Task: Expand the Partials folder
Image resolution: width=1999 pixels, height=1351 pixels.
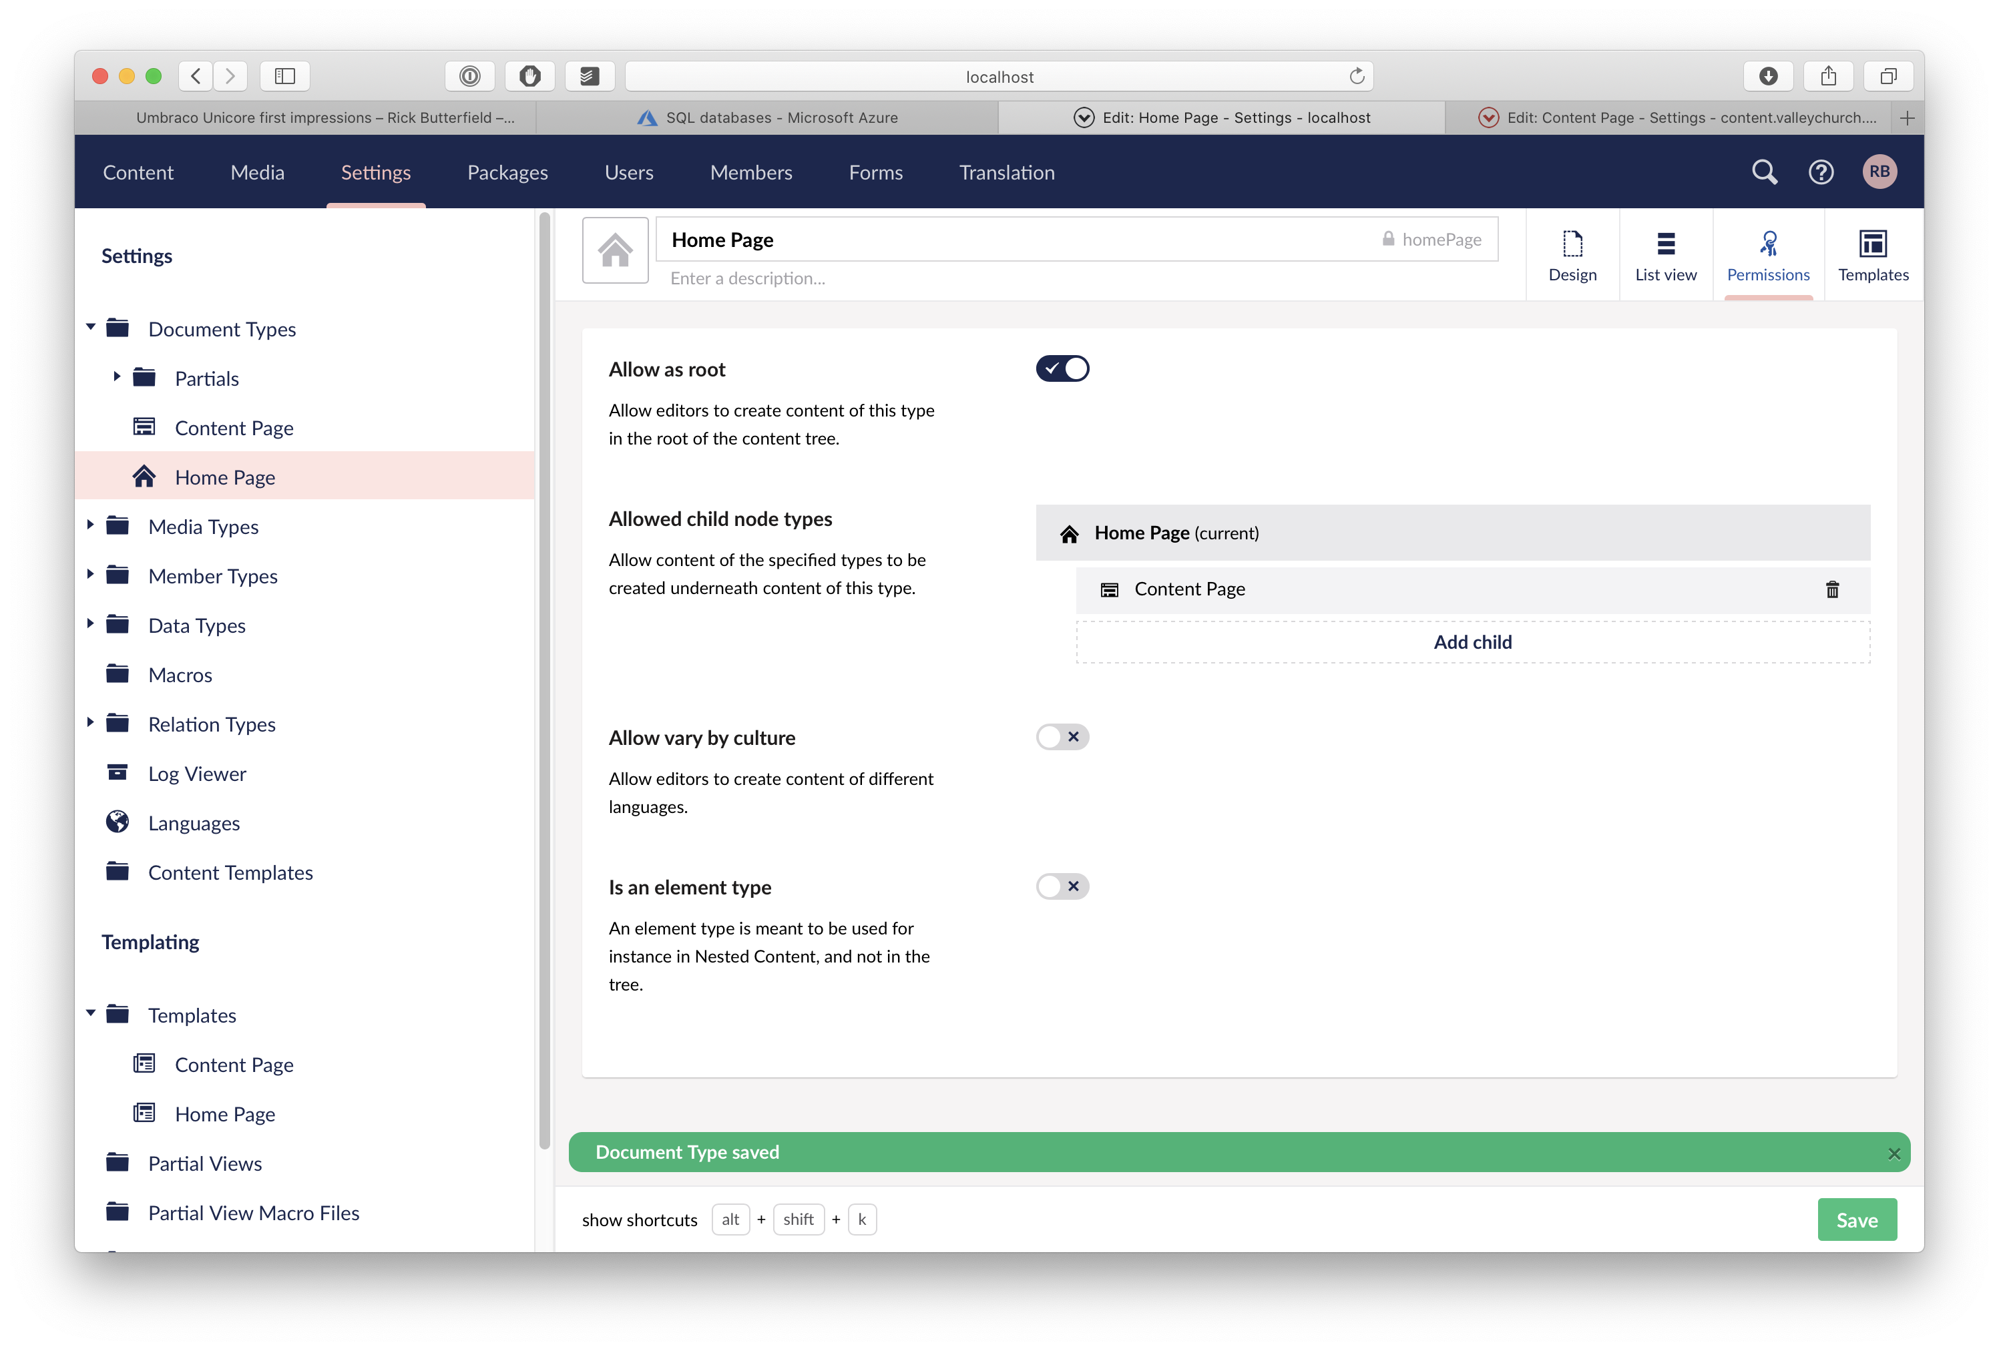Action: (117, 376)
